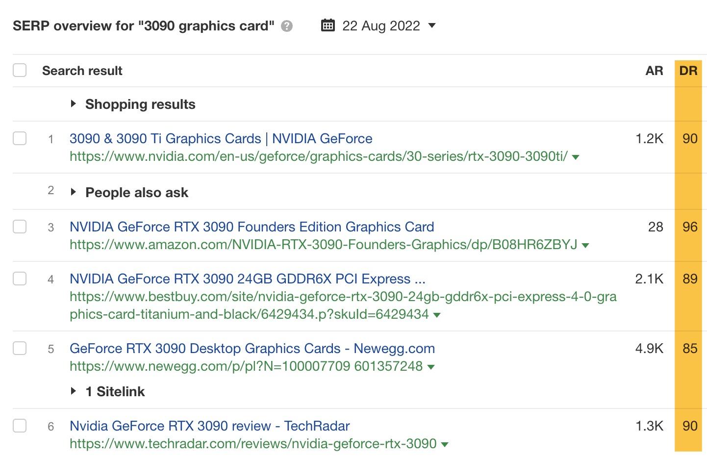Image resolution: width=707 pixels, height=458 pixels.
Task: Open the URL dropdown for the techradar.com result
Action: coord(445,444)
